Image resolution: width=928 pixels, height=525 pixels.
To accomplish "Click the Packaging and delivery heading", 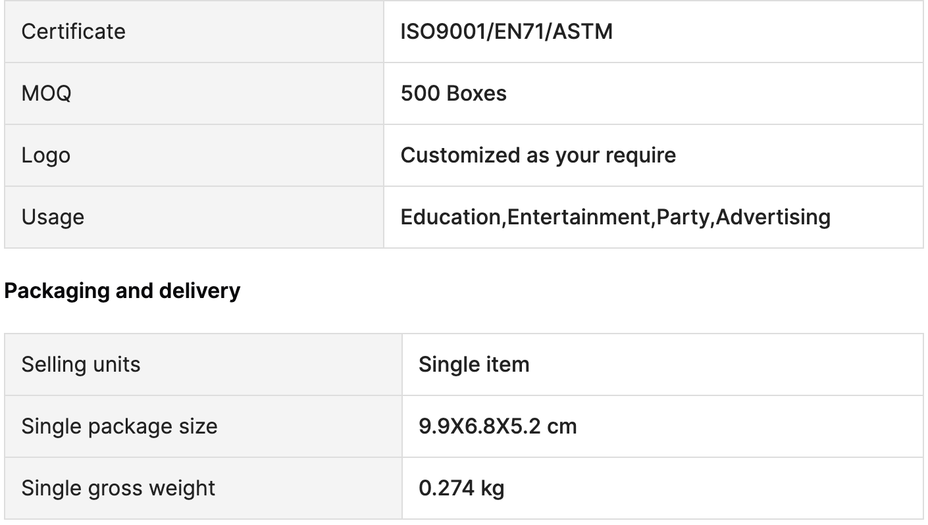I will 122,291.
